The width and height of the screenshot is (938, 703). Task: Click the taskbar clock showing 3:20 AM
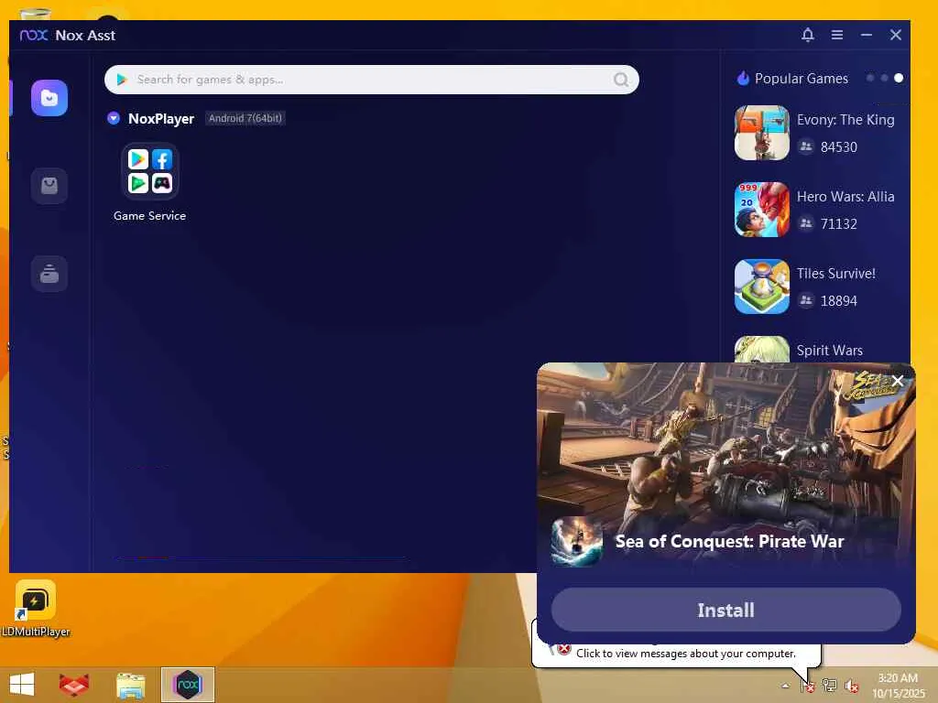pos(898,686)
